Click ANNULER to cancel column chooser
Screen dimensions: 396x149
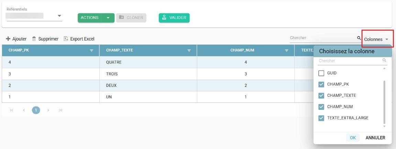coord(375,138)
